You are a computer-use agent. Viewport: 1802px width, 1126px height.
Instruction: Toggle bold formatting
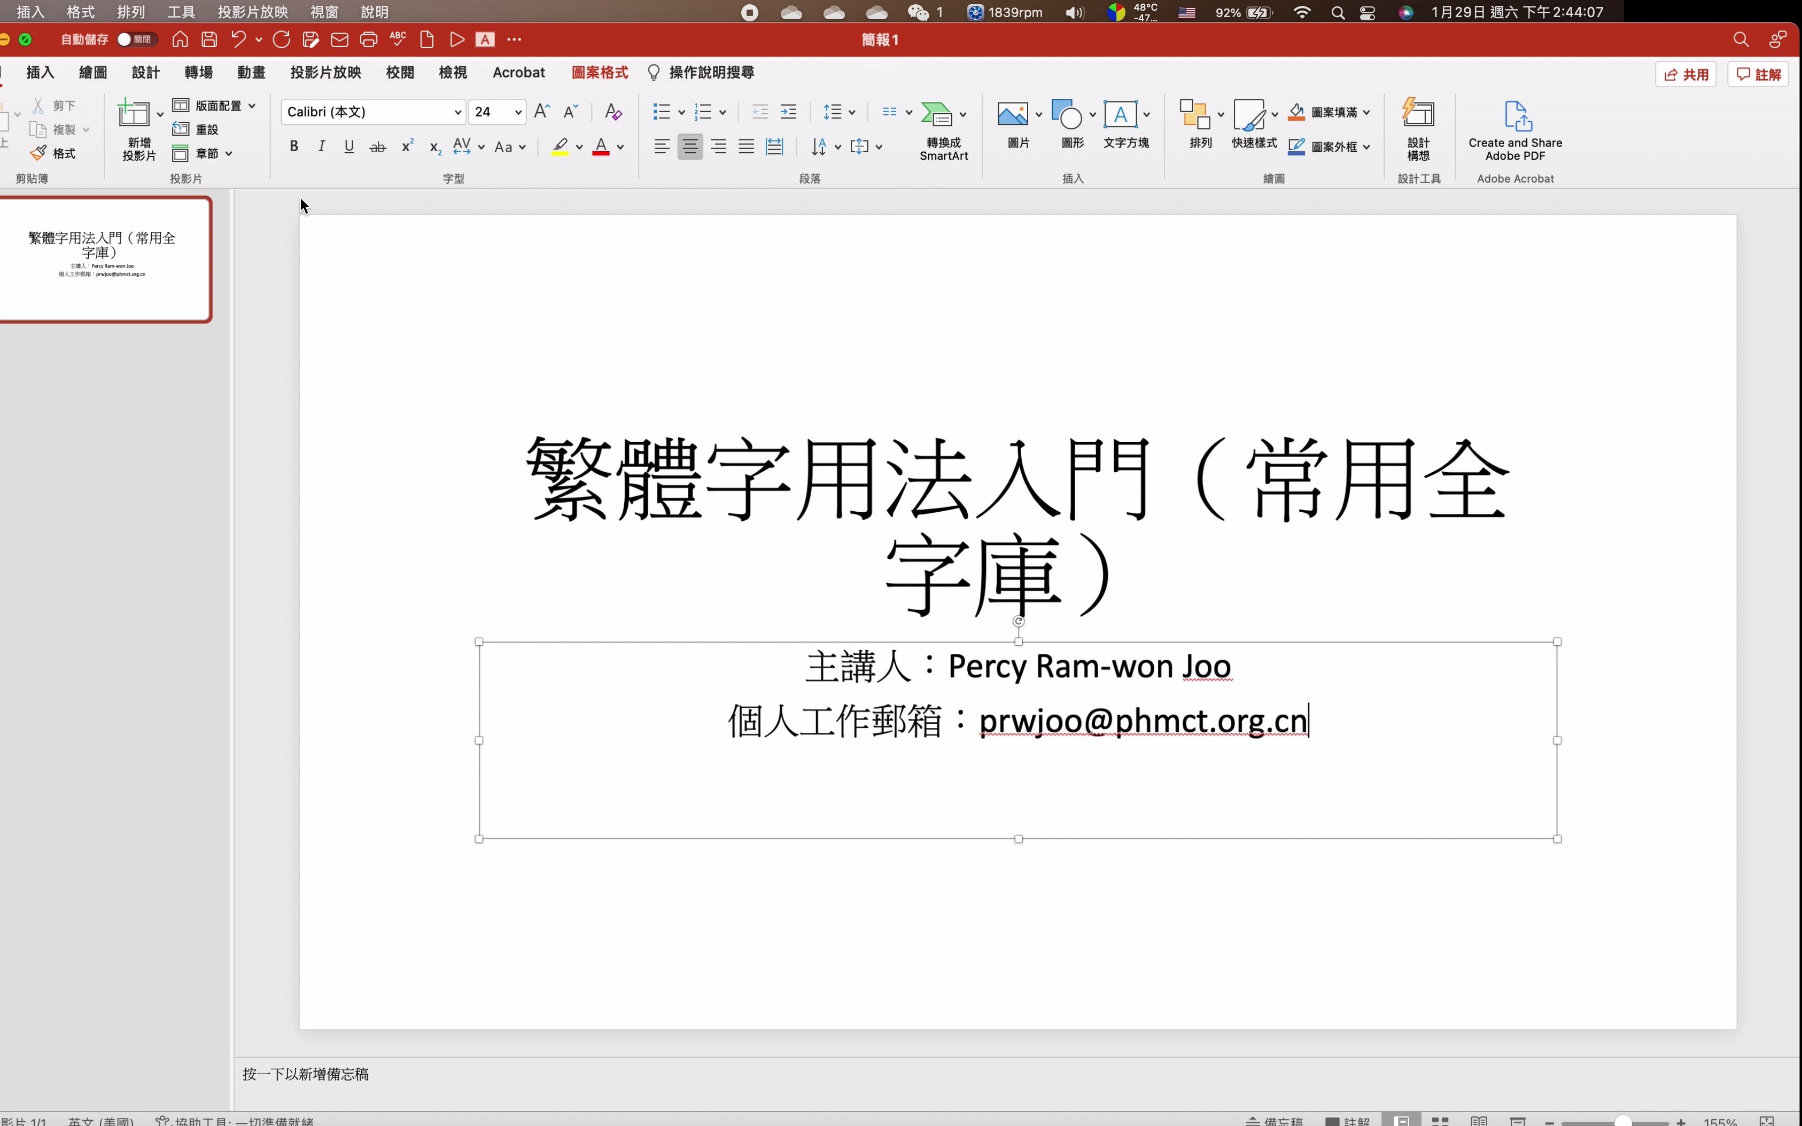point(293,147)
